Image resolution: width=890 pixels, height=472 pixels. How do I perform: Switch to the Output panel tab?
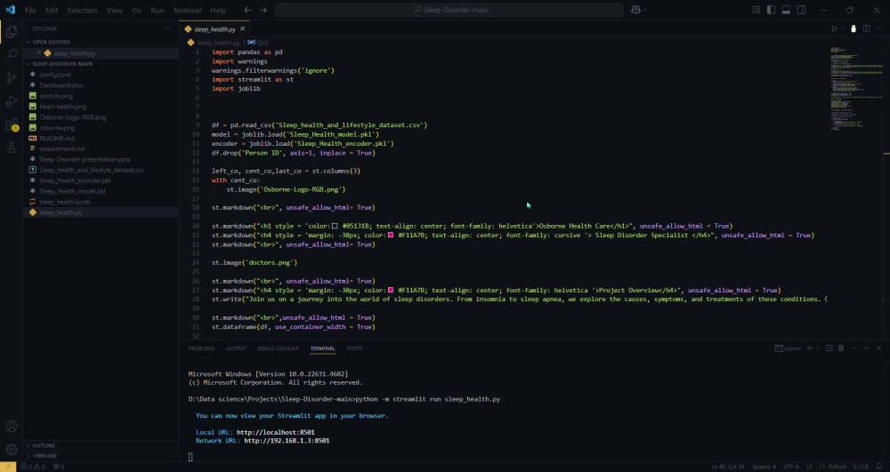pyautogui.click(x=236, y=348)
